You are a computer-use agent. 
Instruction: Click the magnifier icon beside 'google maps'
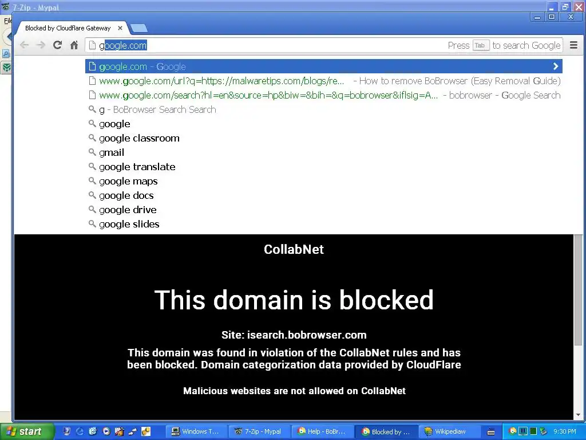coord(92,180)
